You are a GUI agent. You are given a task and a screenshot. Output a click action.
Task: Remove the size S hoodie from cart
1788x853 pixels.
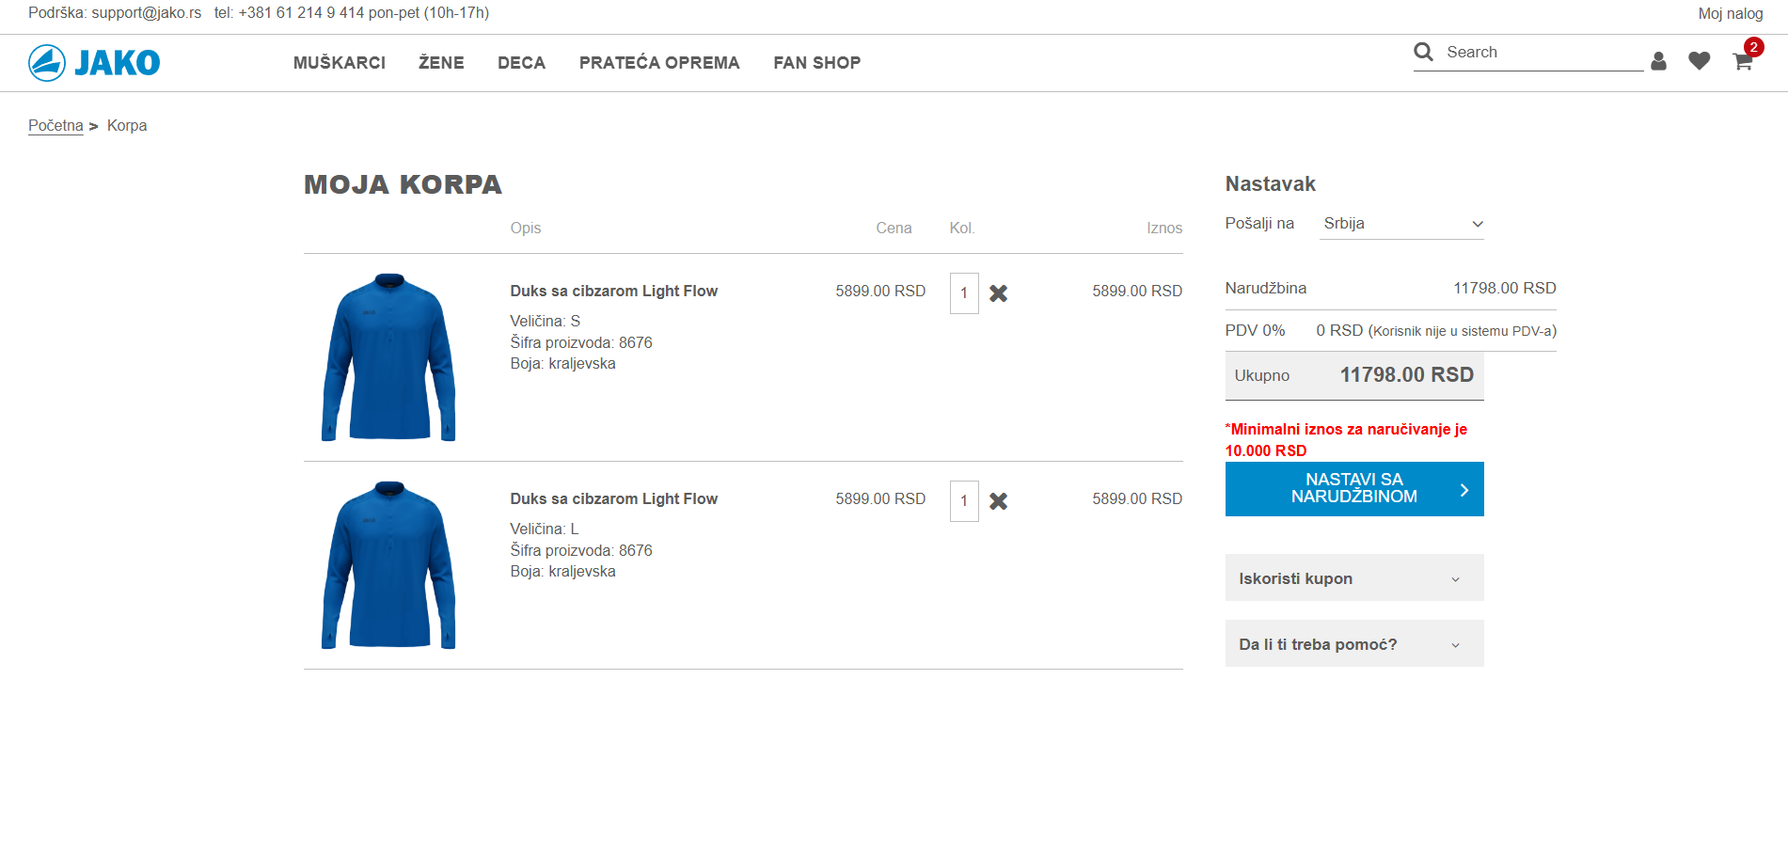pos(998,293)
